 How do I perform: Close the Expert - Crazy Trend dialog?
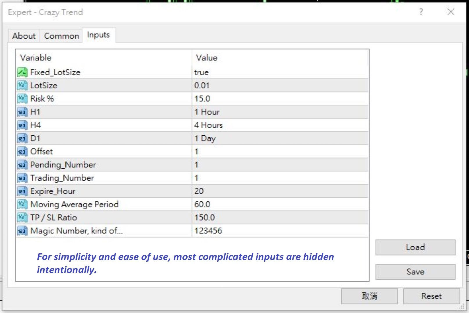pos(451,12)
